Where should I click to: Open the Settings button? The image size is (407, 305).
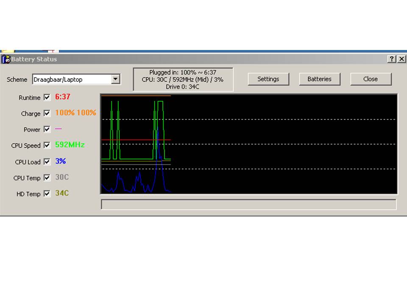pyautogui.click(x=268, y=79)
